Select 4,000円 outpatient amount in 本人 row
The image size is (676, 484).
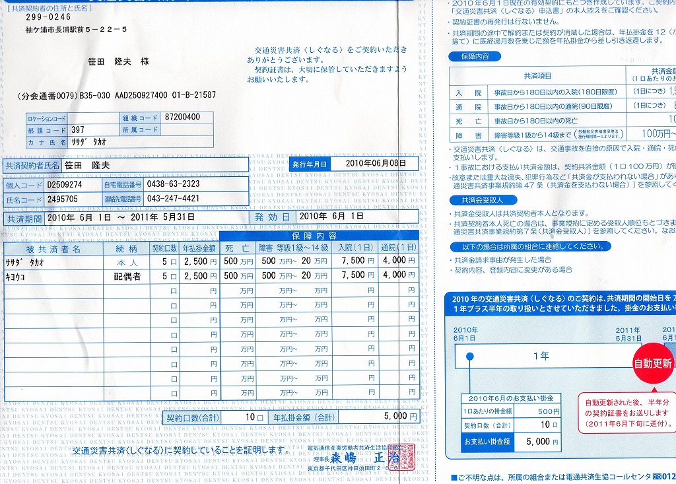click(399, 260)
